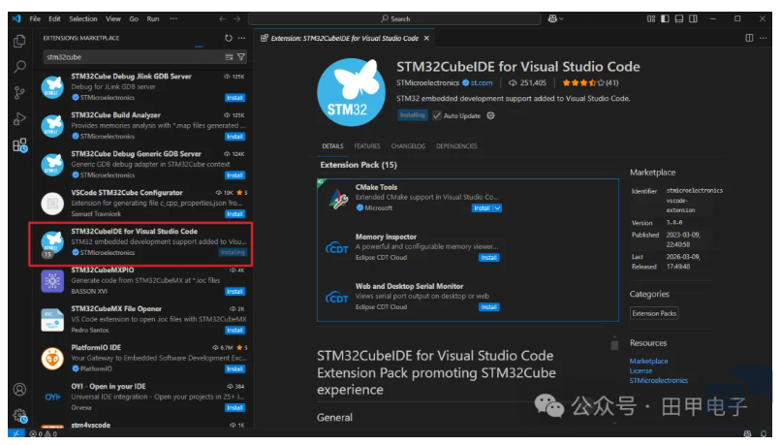The image size is (781, 445).
Task: Install STM32Cube Build Analyzer extension
Action: click(234, 137)
